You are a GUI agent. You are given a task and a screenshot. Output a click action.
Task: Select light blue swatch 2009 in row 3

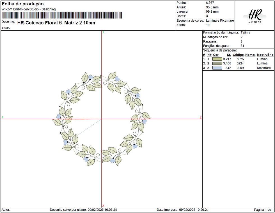(x=217, y=68)
